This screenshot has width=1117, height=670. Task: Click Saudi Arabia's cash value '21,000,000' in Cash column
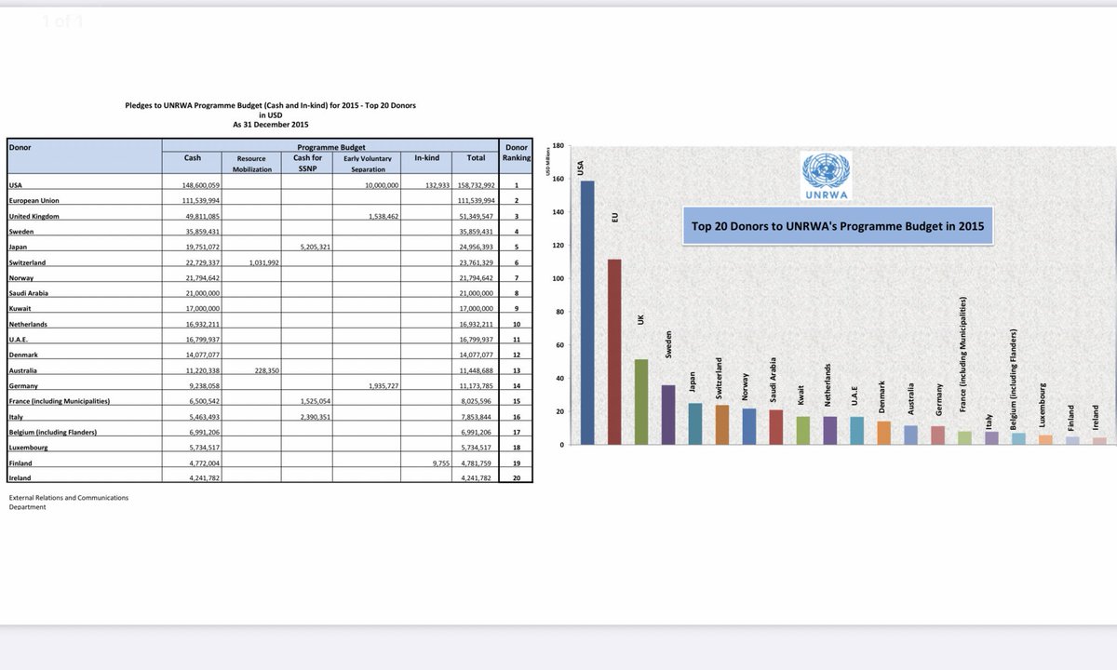[x=204, y=293]
